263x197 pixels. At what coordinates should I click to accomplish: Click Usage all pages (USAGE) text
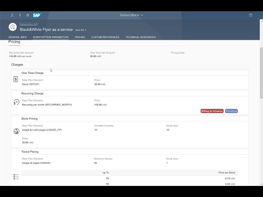click(x=36, y=163)
